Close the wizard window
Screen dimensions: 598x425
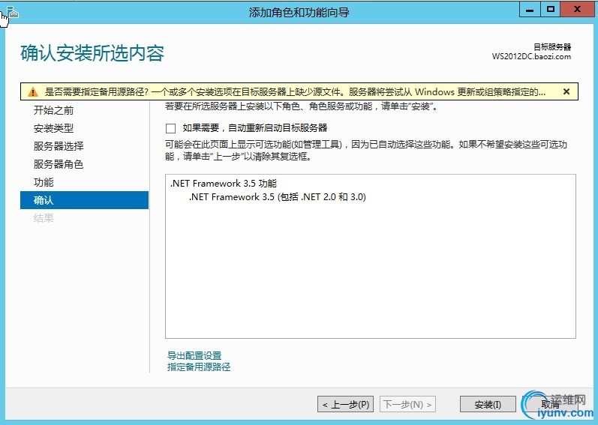(577, 10)
